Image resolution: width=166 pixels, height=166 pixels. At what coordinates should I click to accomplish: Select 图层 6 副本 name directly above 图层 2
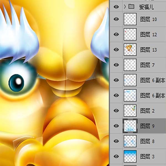[153, 96]
